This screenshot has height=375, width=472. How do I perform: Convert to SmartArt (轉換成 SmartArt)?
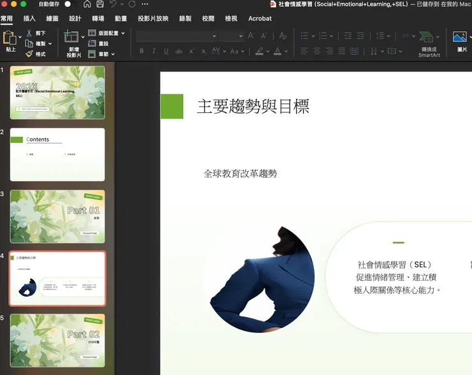[429, 44]
